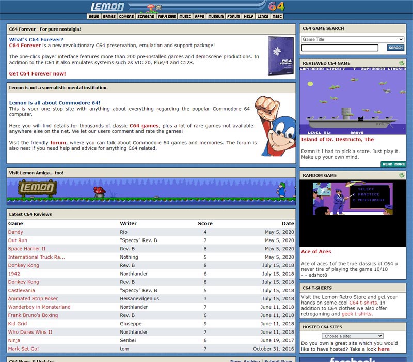Click the red mushroom in Amiga banner
Screen dimensions: 413x362
(x=100, y=192)
